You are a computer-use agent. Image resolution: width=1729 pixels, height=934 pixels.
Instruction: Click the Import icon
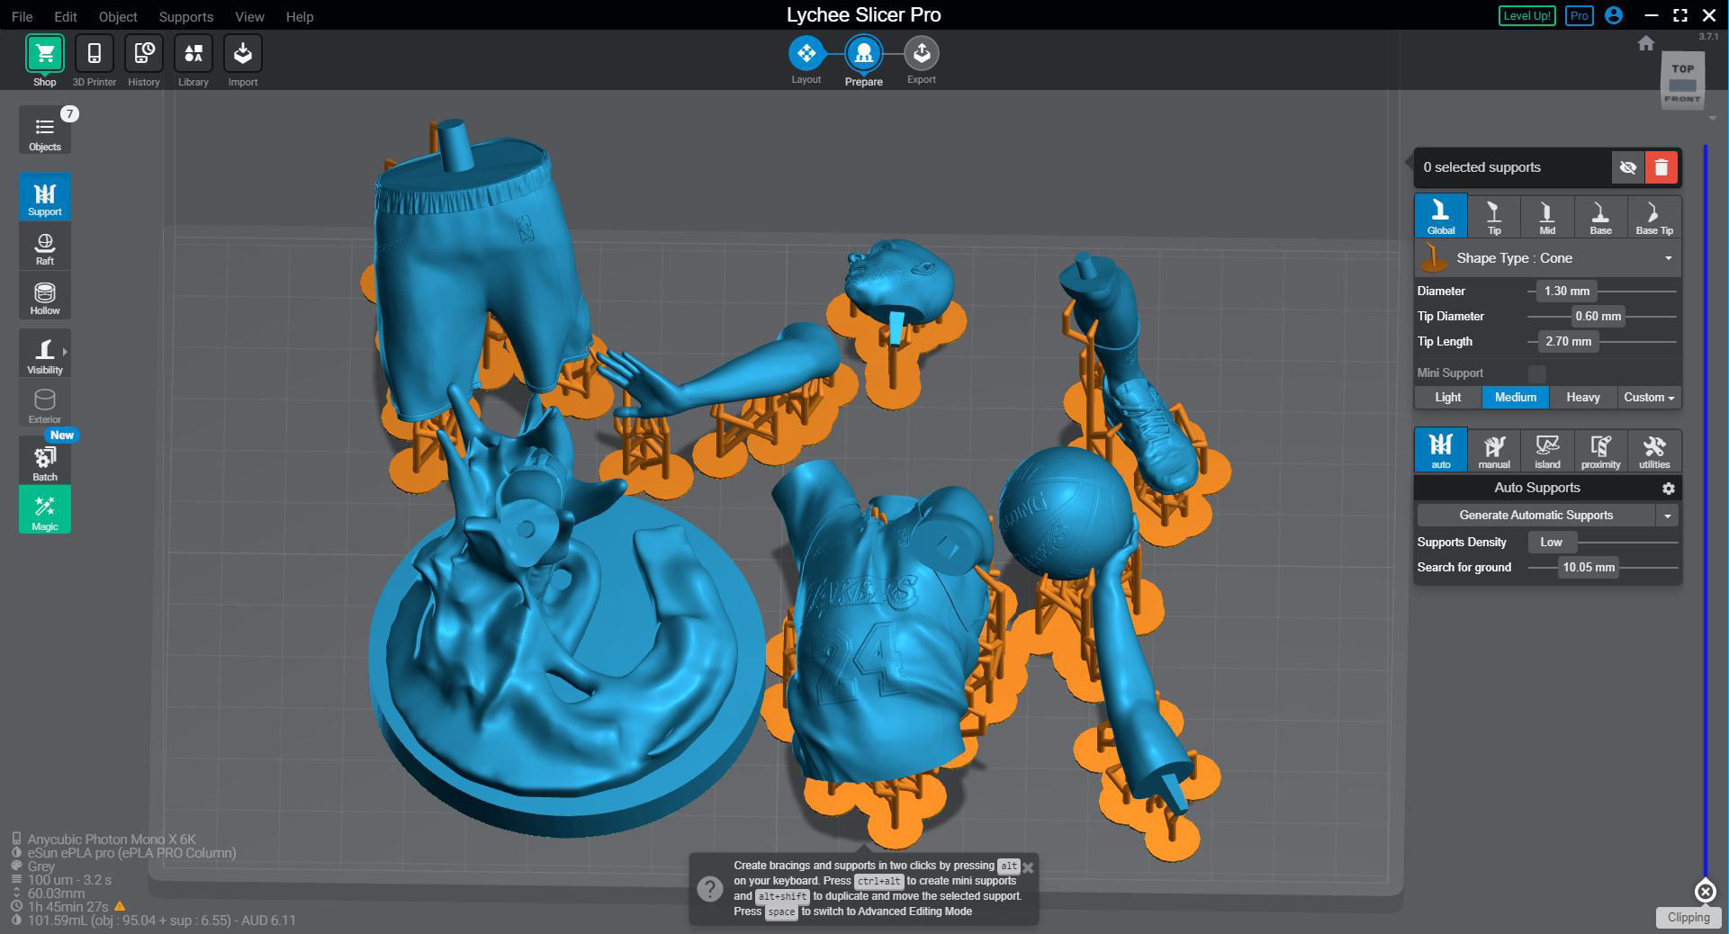point(242,54)
